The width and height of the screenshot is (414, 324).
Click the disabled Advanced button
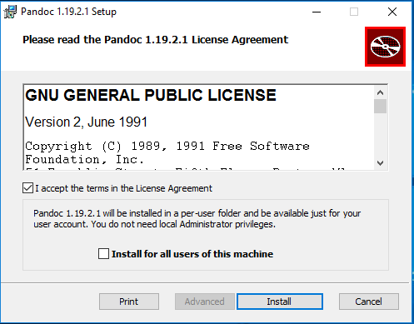click(x=205, y=302)
